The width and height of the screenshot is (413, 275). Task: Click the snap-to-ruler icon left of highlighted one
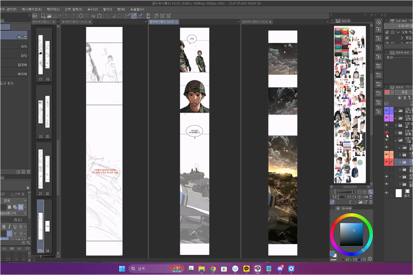(128, 16)
